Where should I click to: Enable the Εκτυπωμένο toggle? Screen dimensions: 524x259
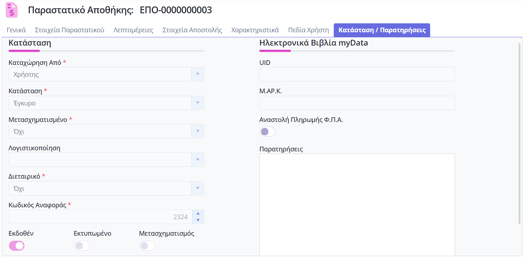click(82, 246)
